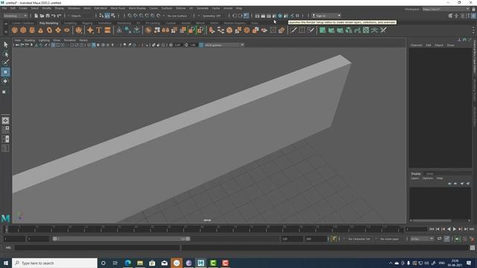Activate the Move tool in toolbox
Screen dimensions: 477x268
point(5,72)
